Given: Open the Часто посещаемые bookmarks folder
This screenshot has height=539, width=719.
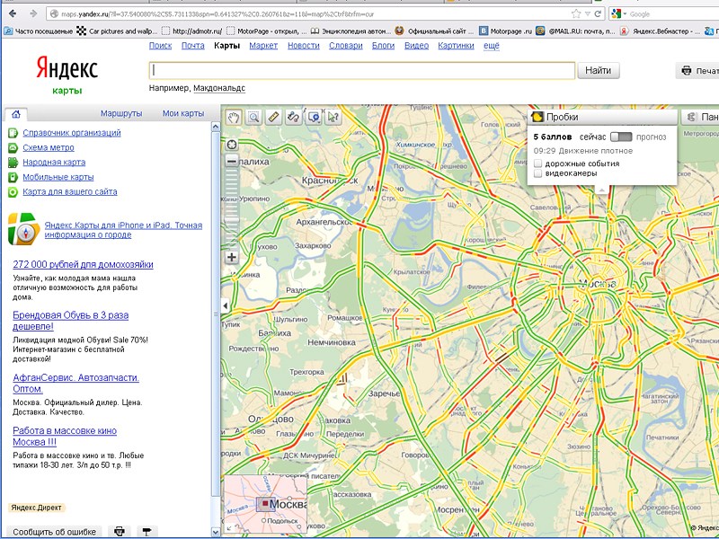Looking at the screenshot, I should tap(39, 31).
